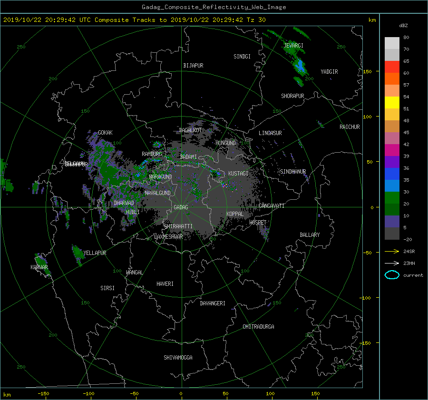This screenshot has height=400, width=428.
Task: Click the Gadag_Composite_Reflectivity_Web_Image title
Action: [x=214, y=7]
